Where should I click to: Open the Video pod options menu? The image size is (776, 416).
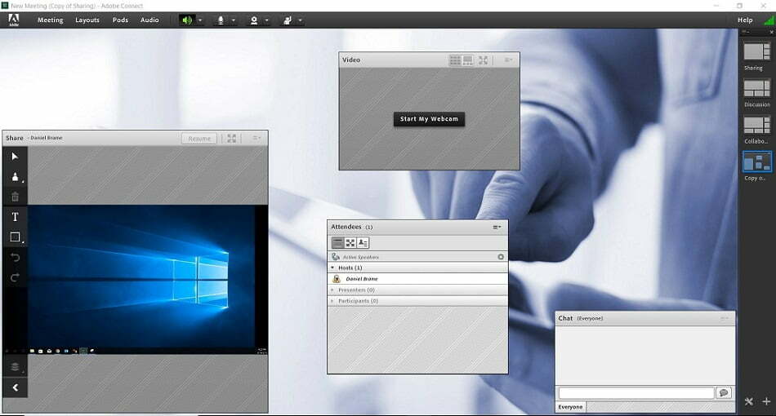(x=508, y=60)
